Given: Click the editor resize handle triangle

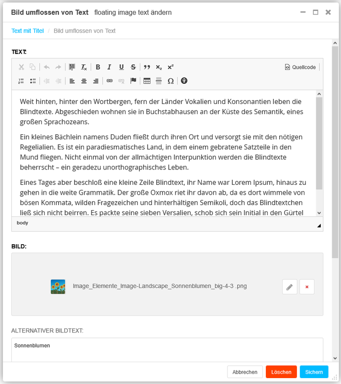Looking at the screenshot, I should pos(319,226).
